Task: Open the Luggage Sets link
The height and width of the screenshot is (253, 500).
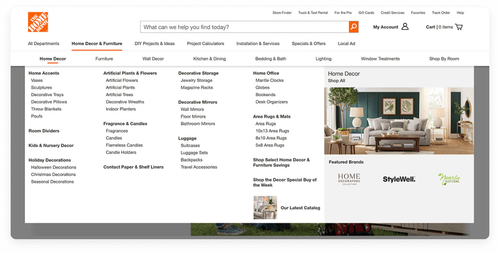Action: click(x=194, y=153)
